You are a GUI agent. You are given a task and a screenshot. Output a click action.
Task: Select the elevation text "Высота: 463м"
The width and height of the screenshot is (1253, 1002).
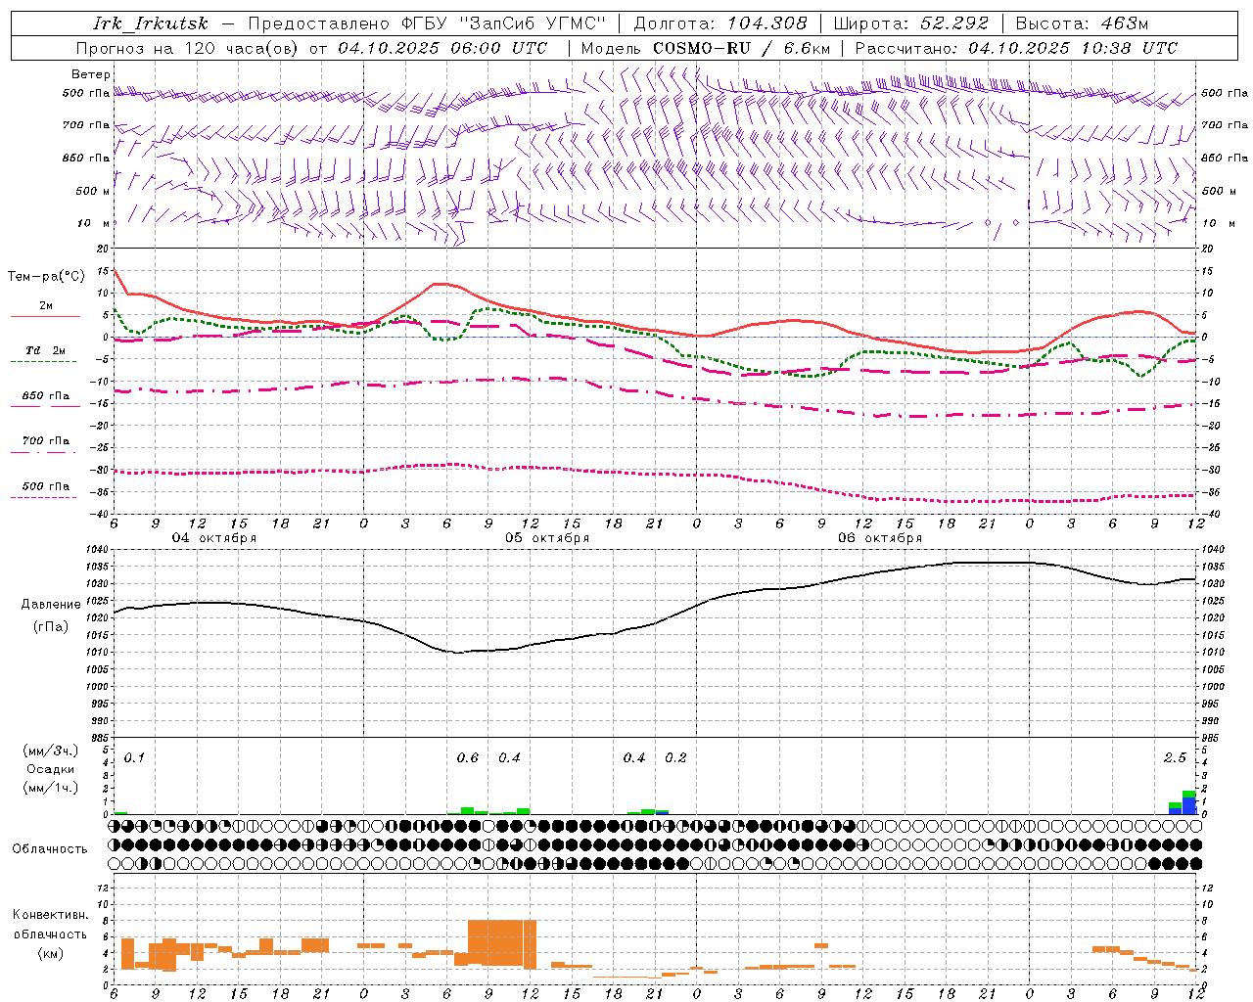(x=1082, y=24)
